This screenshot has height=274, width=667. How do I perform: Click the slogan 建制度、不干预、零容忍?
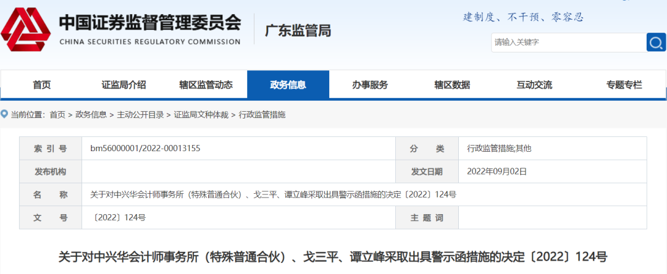(524, 17)
